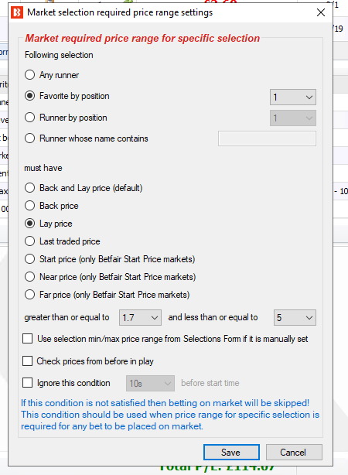Choose Runner whose name contains option
Screen dimensions: 348x475
pos(29,138)
